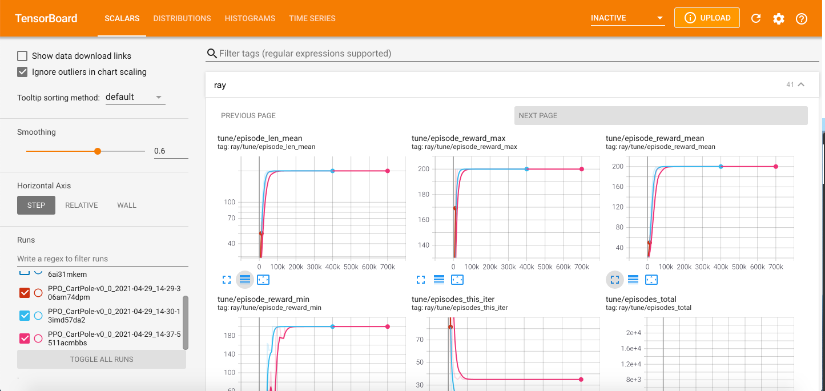Image resolution: width=825 pixels, height=391 pixels.
Task: Go to PREVIOUS PAGE of charts
Action: [248, 115]
